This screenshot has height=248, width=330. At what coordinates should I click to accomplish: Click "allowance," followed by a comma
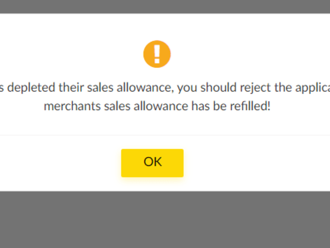tap(145, 88)
